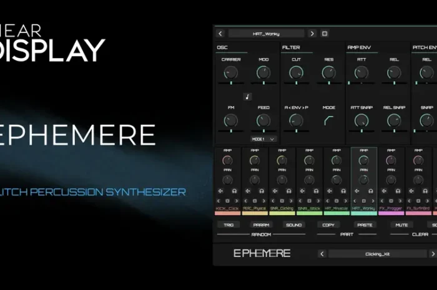The width and height of the screenshot is (437, 290).
Task: Solo the KICK_Click channel with headphones icon
Action: point(234,191)
